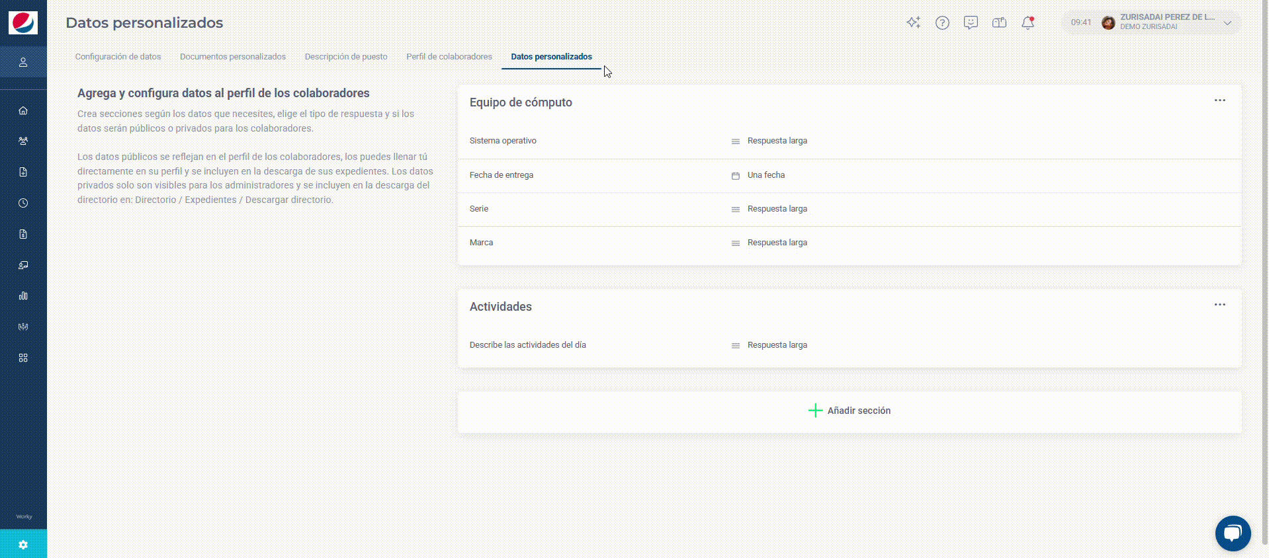Click the user avatar photo

1108,23
